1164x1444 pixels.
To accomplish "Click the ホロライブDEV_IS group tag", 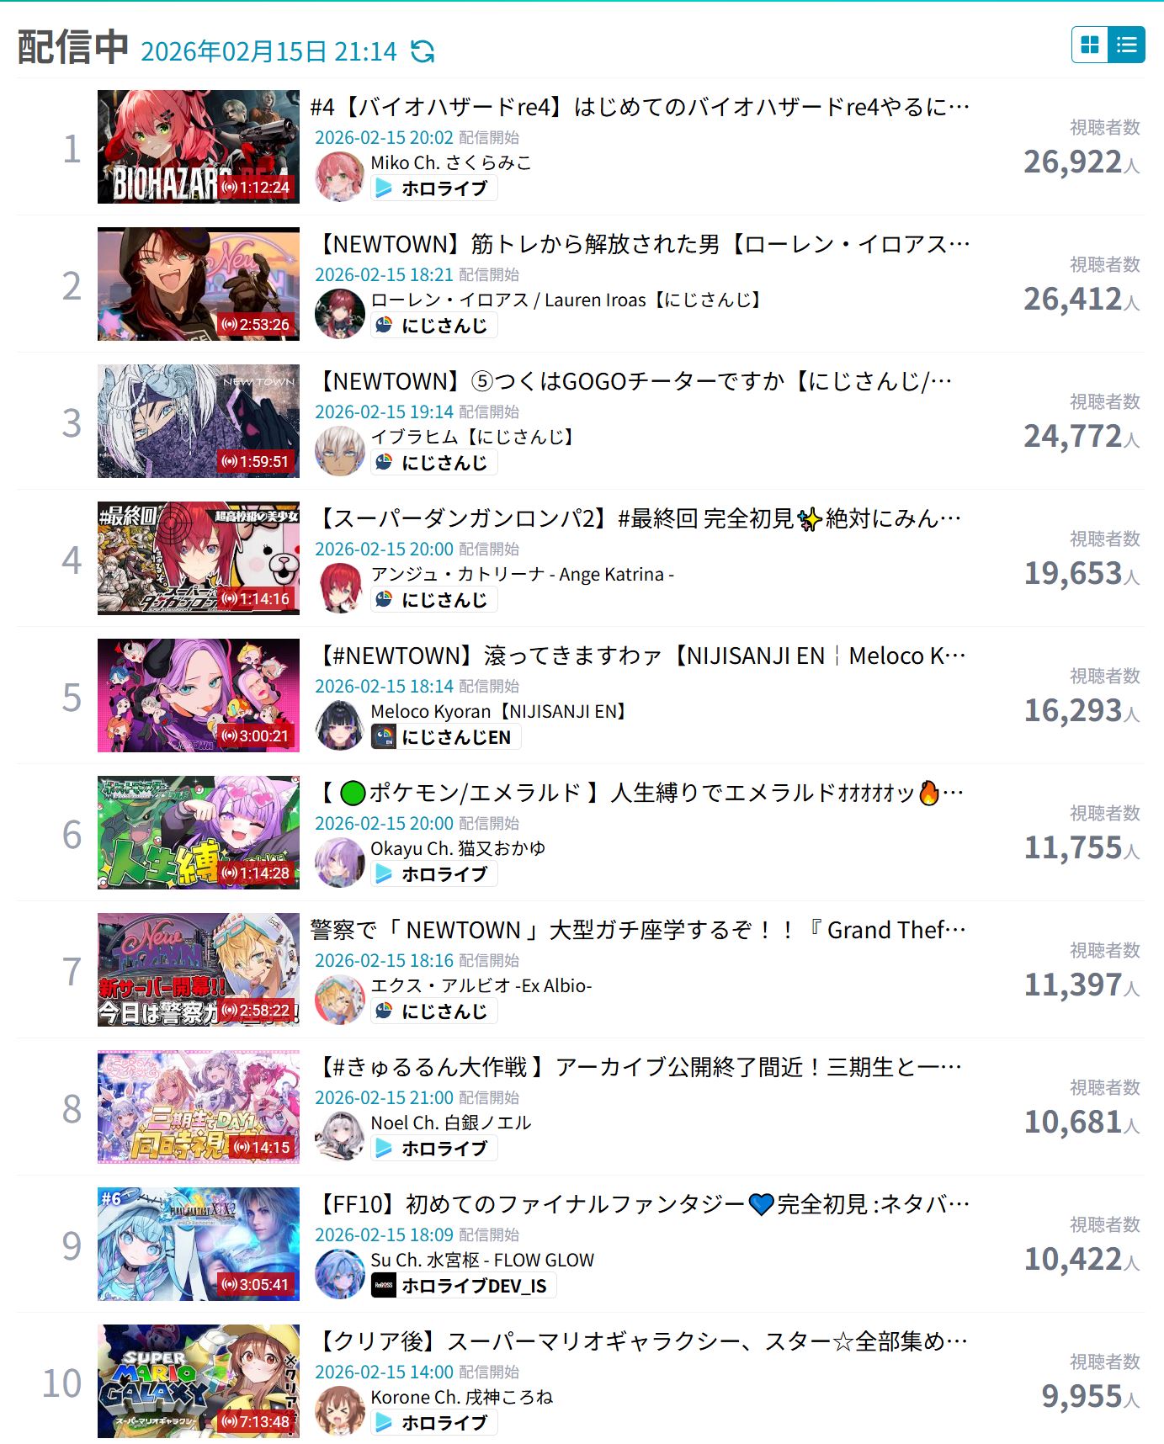I will pos(464,1286).
